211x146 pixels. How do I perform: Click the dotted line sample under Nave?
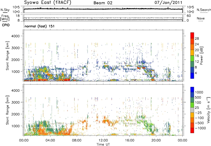(201, 21)
